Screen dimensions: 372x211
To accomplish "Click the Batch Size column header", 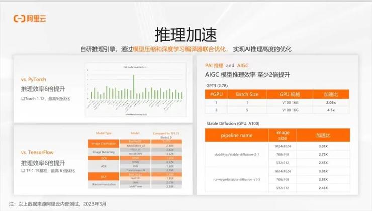I will [247, 94].
